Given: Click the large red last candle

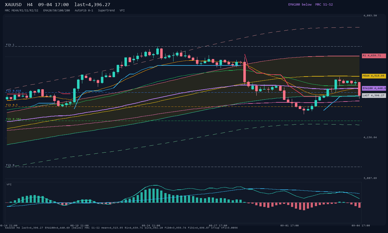Looking at the screenshot, I should click(x=359, y=89).
